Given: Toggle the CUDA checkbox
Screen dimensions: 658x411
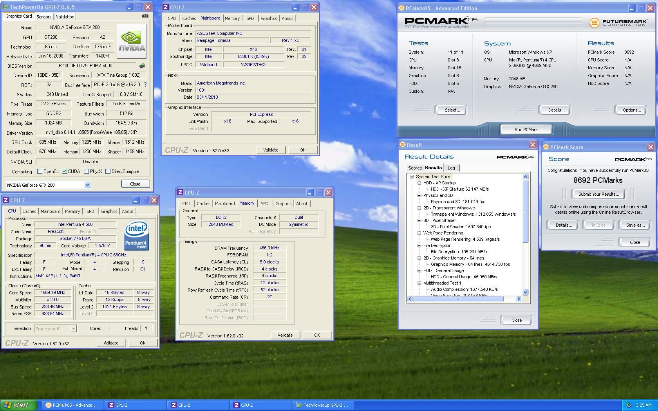Looking at the screenshot, I should [64, 171].
